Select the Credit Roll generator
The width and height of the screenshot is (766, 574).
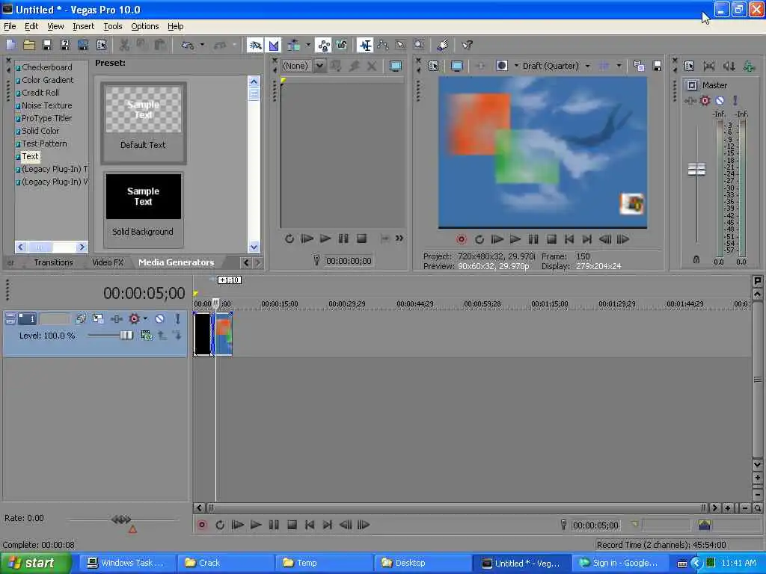tap(40, 93)
